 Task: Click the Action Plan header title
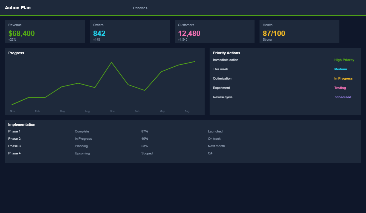click(x=18, y=7)
